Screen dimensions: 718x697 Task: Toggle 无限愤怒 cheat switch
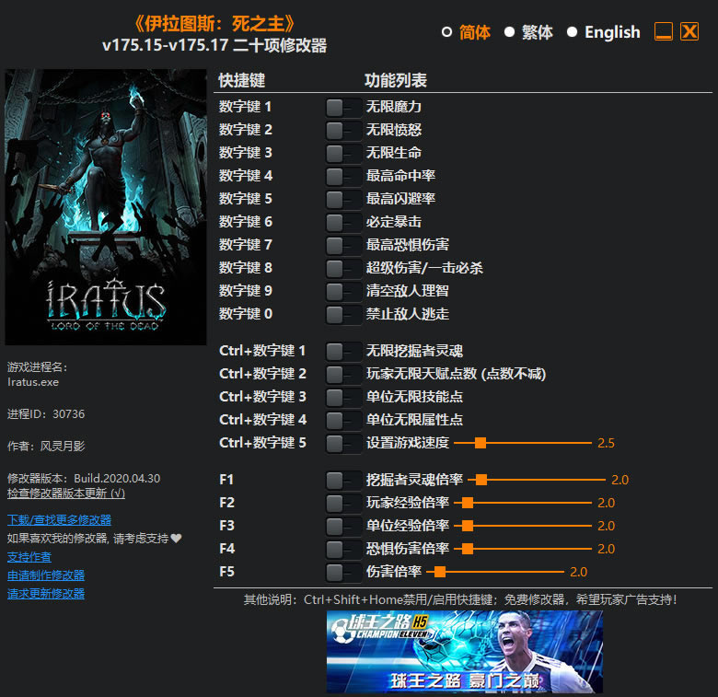[x=343, y=131]
